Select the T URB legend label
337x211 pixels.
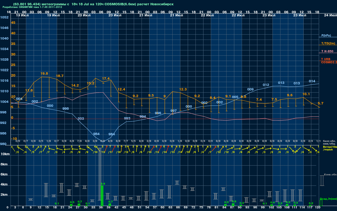pos(326,59)
